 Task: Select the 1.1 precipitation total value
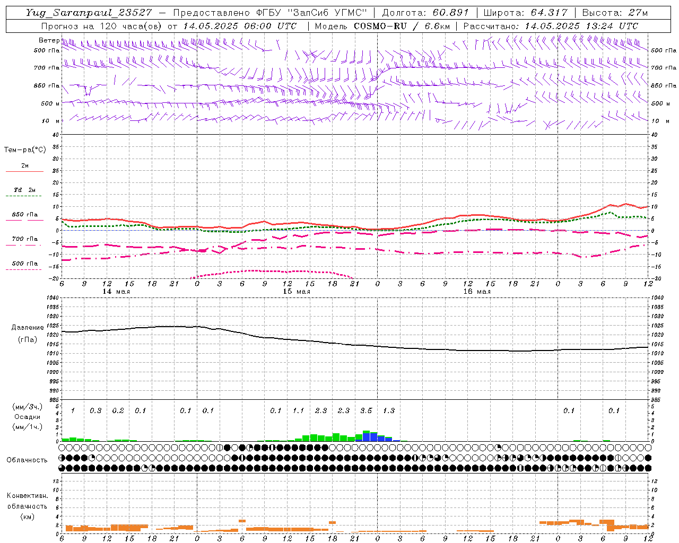click(x=299, y=410)
